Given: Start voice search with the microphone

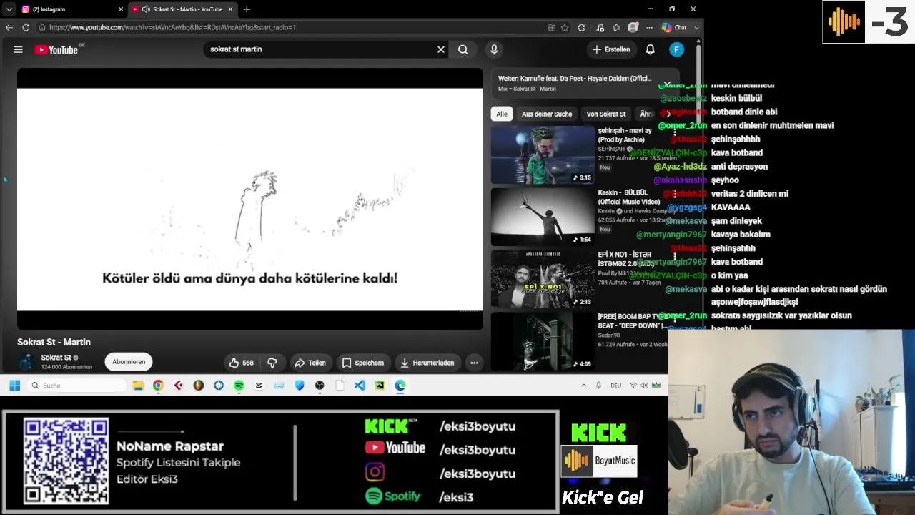Looking at the screenshot, I should tap(494, 49).
